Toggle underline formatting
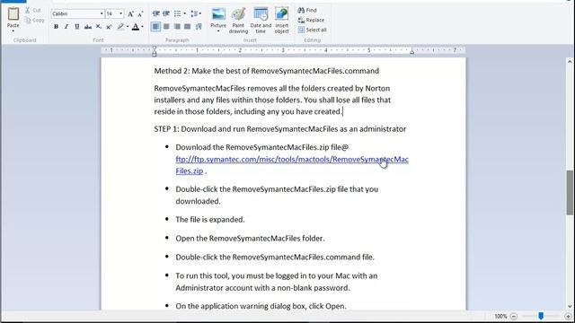The width and height of the screenshot is (575, 323). tap(77, 26)
